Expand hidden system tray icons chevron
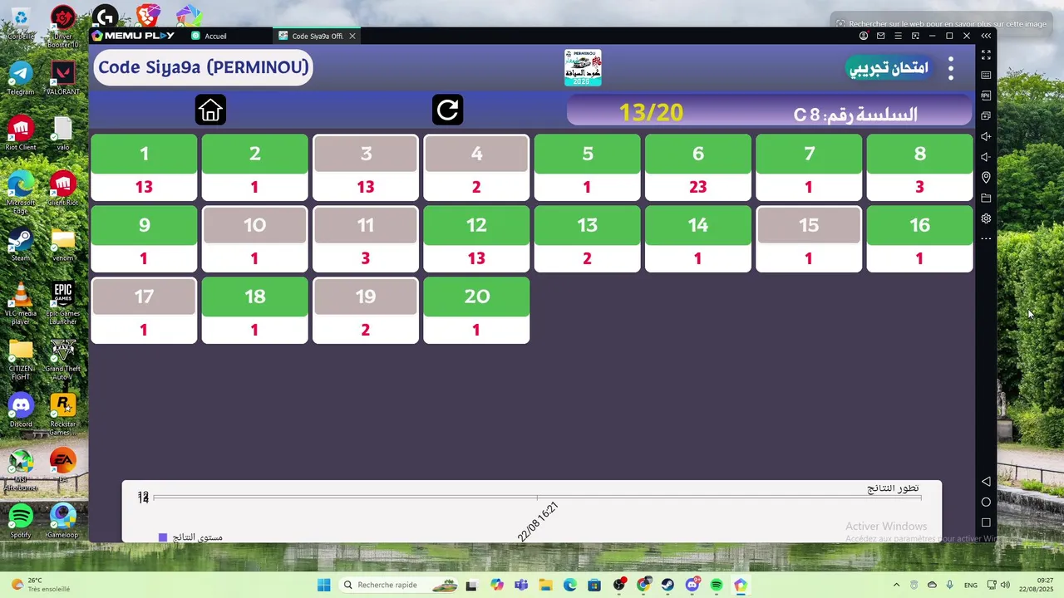The width and height of the screenshot is (1064, 598). coord(896,585)
